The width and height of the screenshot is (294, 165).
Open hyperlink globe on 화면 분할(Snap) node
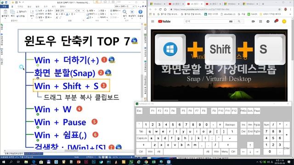coord(108,73)
